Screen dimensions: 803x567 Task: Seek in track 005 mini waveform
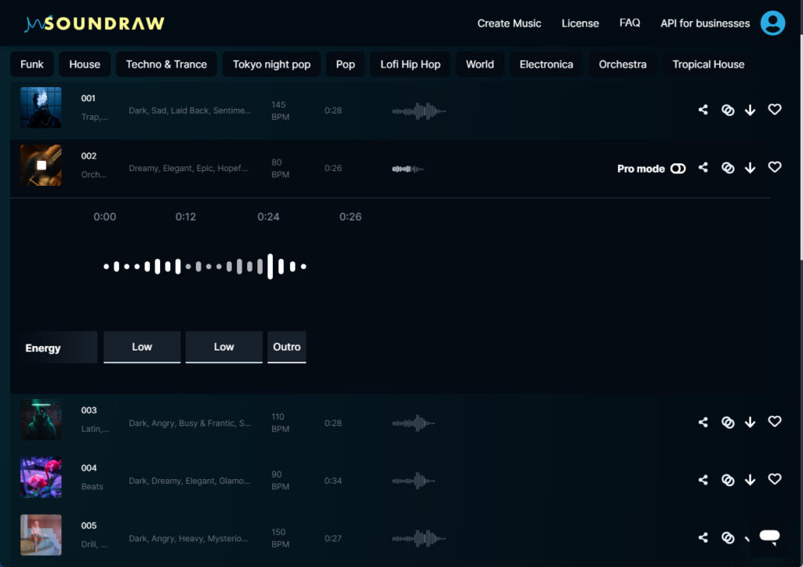[x=419, y=538]
